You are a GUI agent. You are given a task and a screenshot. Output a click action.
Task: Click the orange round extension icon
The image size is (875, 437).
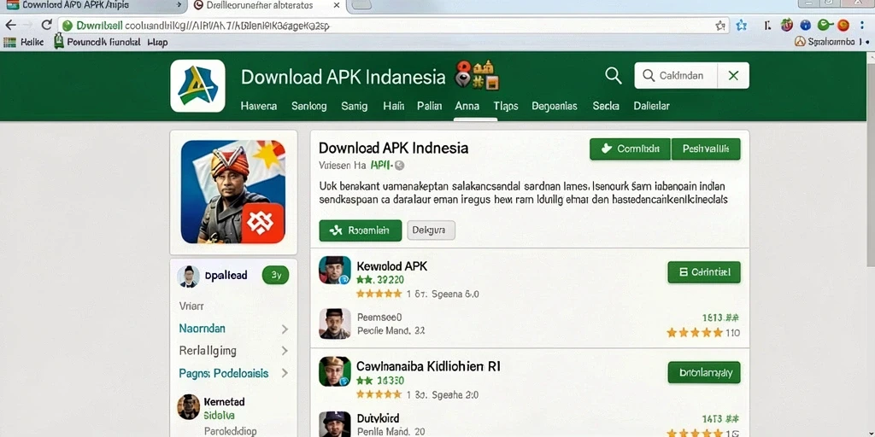pyautogui.click(x=843, y=25)
